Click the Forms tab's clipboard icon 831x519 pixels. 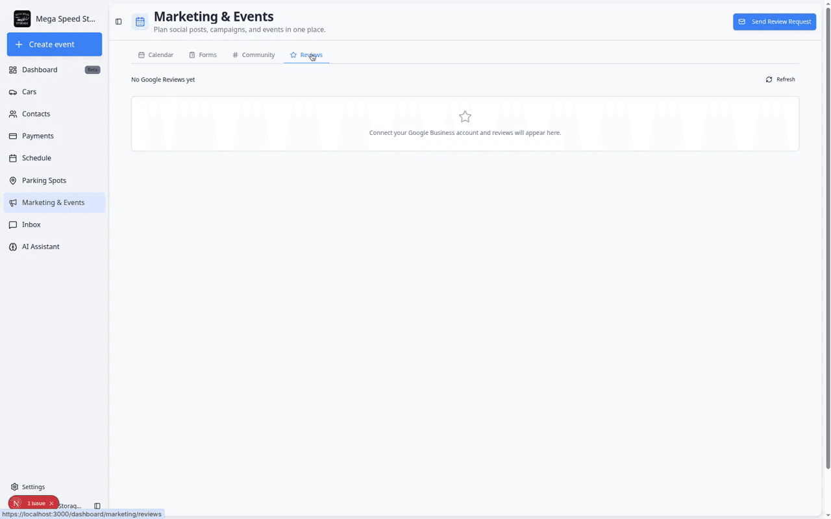tap(192, 55)
